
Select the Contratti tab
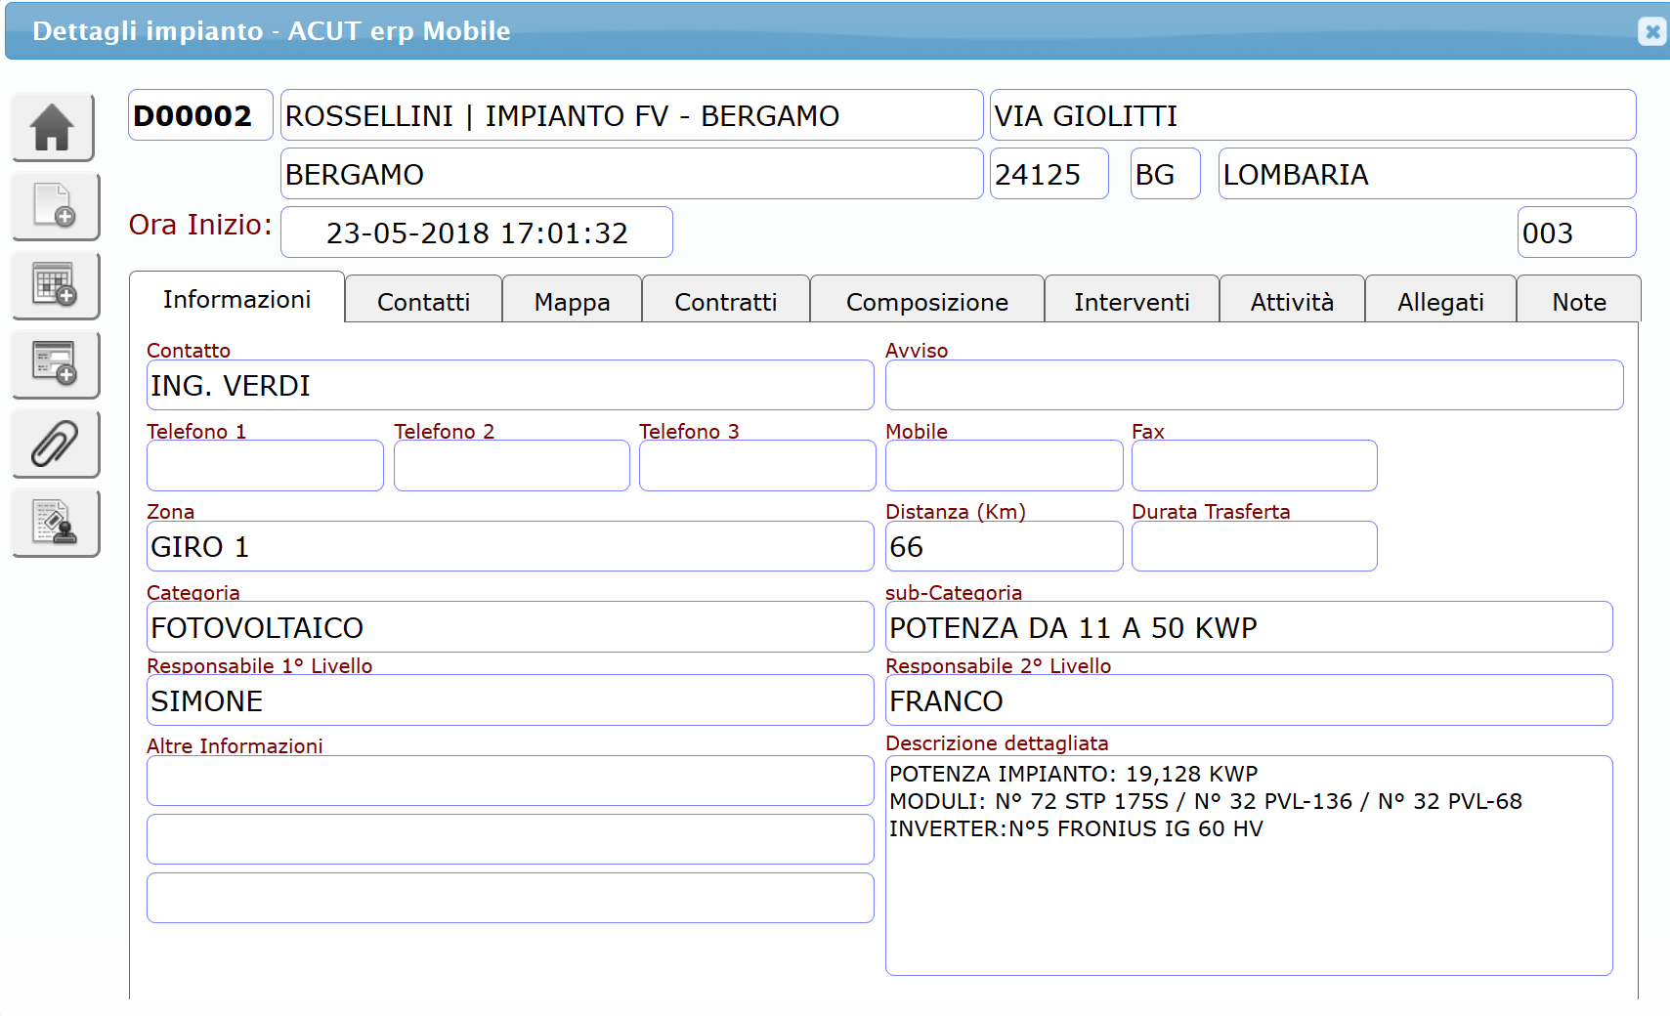[725, 302]
